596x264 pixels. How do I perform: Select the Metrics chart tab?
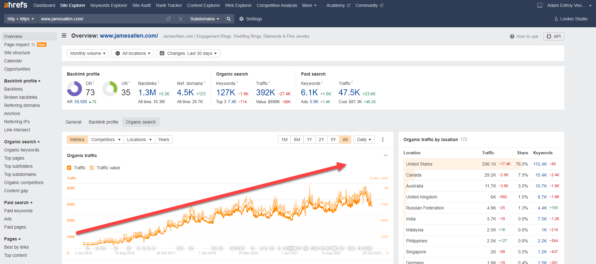point(77,140)
